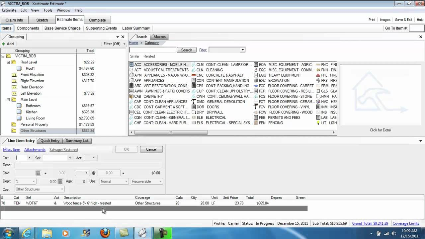Open the Tools menu
The width and height of the screenshot is (425, 239).
tap(48, 10)
